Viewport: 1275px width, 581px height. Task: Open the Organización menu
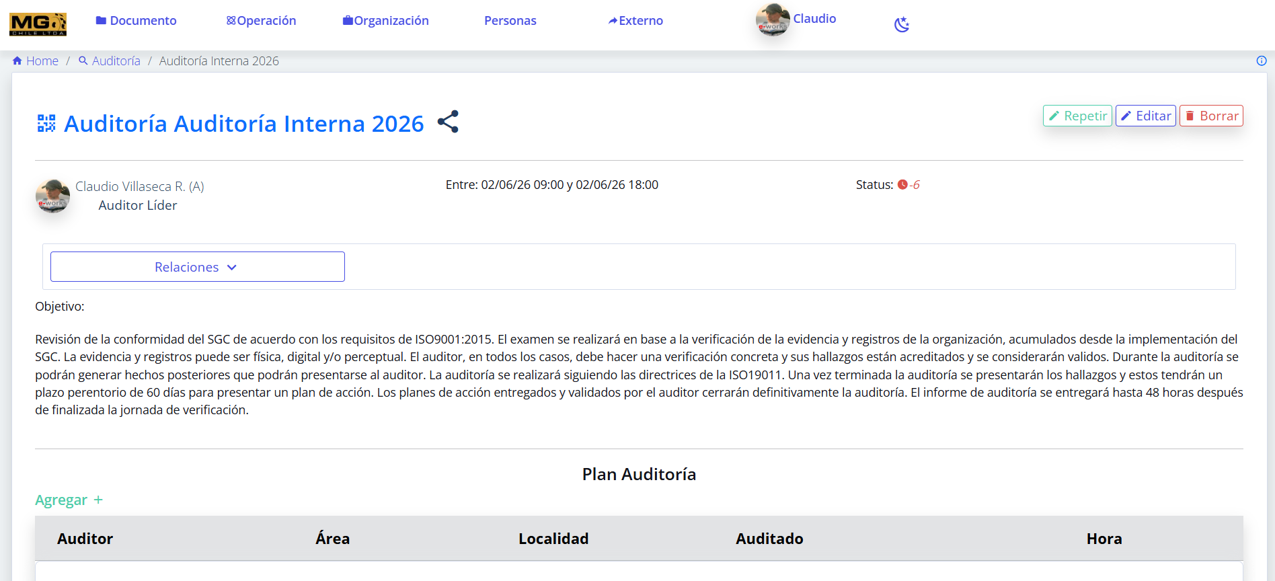(x=385, y=21)
